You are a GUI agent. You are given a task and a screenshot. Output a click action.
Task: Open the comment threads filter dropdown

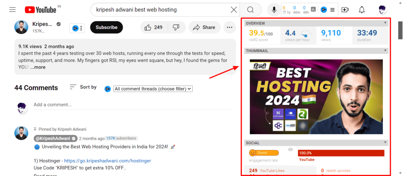pyautogui.click(x=153, y=89)
